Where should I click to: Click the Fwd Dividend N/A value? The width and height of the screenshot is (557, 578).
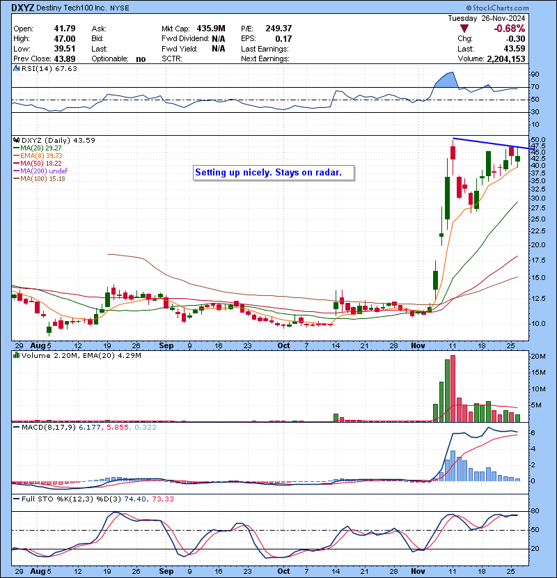click(x=218, y=39)
